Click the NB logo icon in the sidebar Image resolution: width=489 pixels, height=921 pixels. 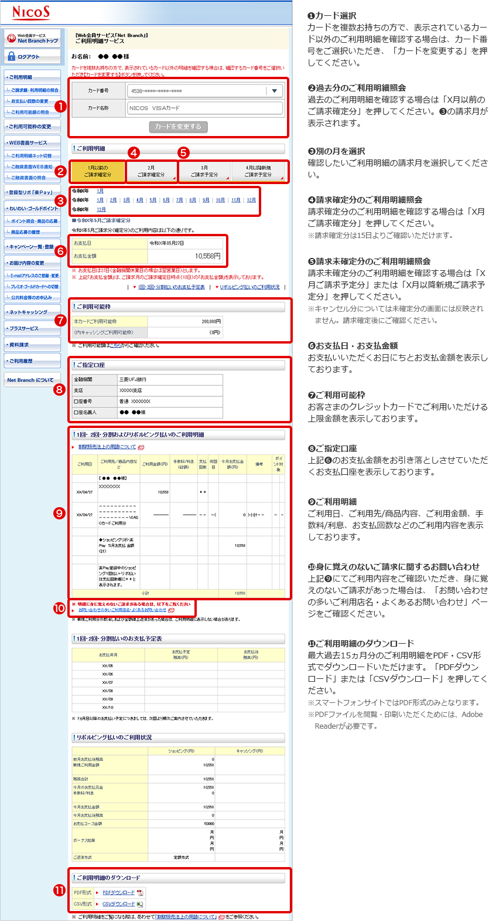[11, 39]
